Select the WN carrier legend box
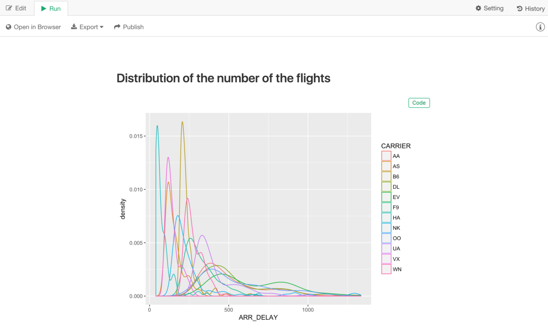This screenshot has height=329, width=548. point(386,269)
